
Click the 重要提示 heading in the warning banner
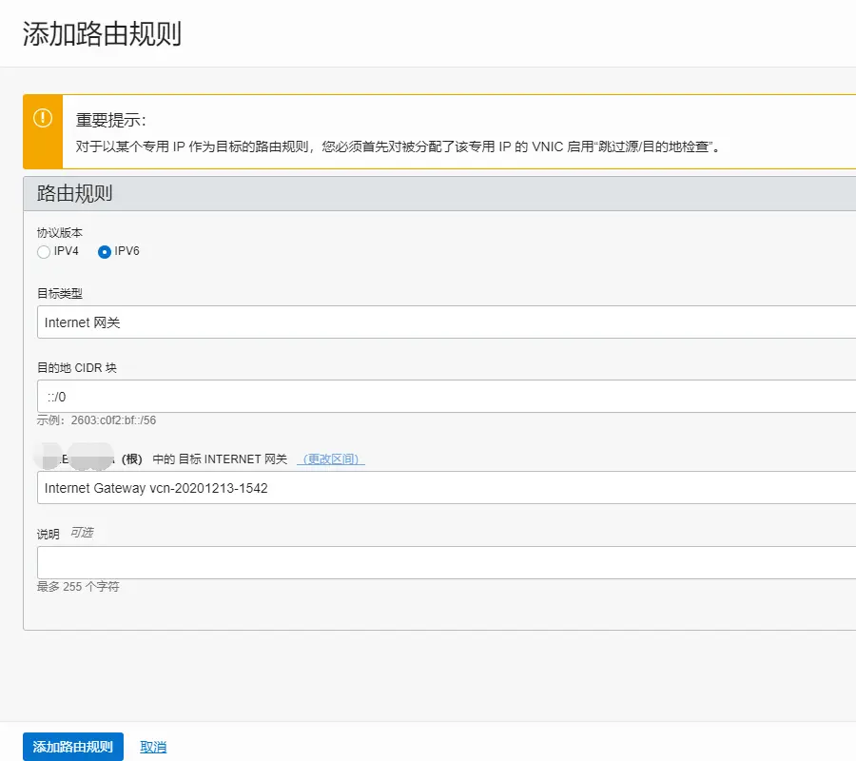point(111,121)
